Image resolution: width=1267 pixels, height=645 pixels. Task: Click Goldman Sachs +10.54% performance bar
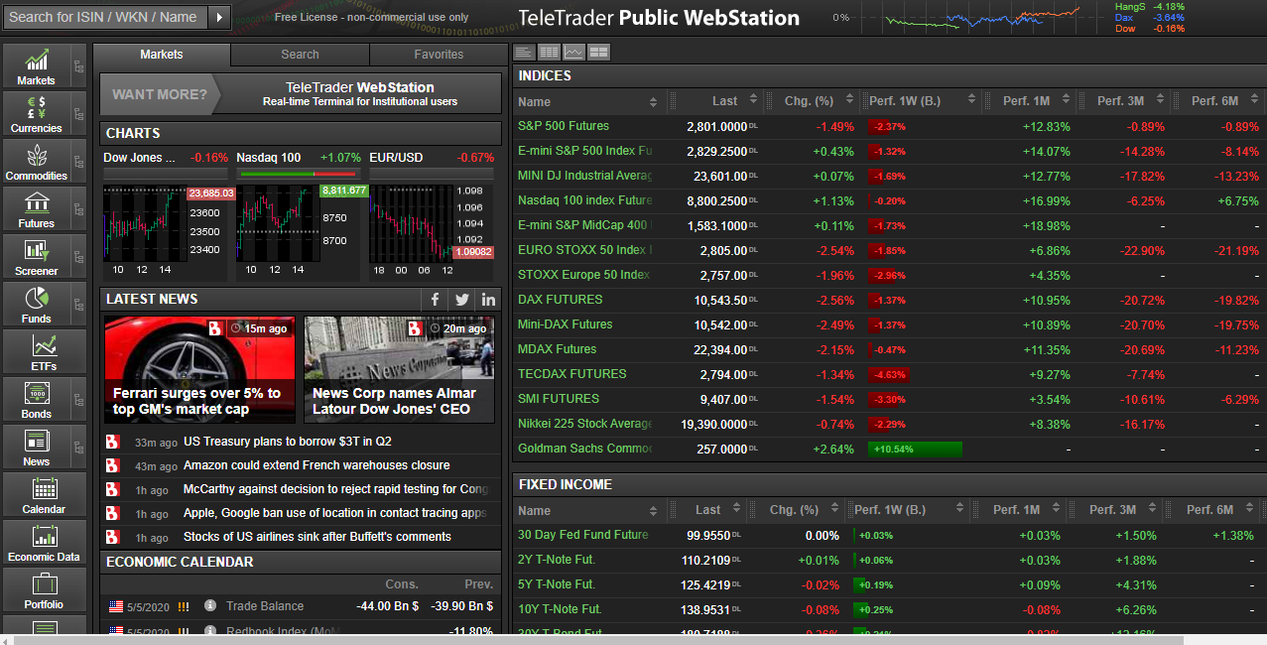point(915,449)
